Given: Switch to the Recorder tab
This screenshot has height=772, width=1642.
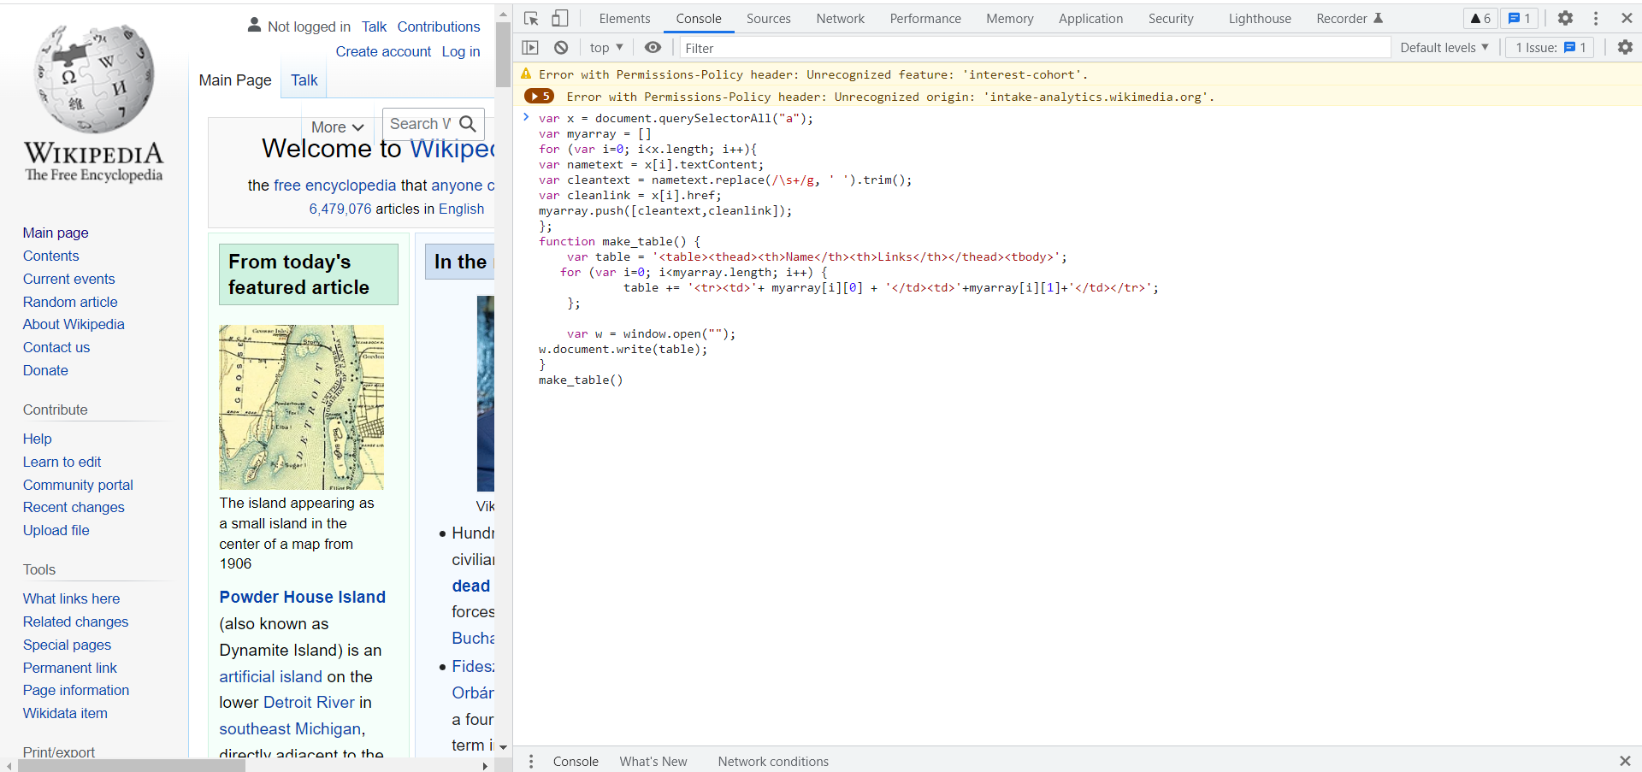Looking at the screenshot, I should pos(1349,18).
